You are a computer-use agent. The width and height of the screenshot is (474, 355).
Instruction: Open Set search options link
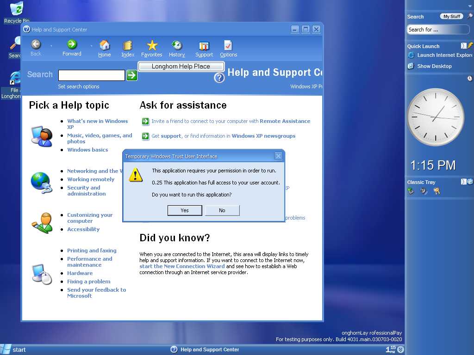[x=79, y=86]
